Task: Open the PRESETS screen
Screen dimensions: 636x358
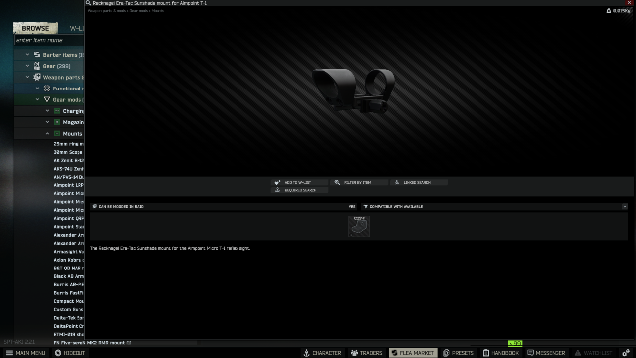Action: pos(458,353)
